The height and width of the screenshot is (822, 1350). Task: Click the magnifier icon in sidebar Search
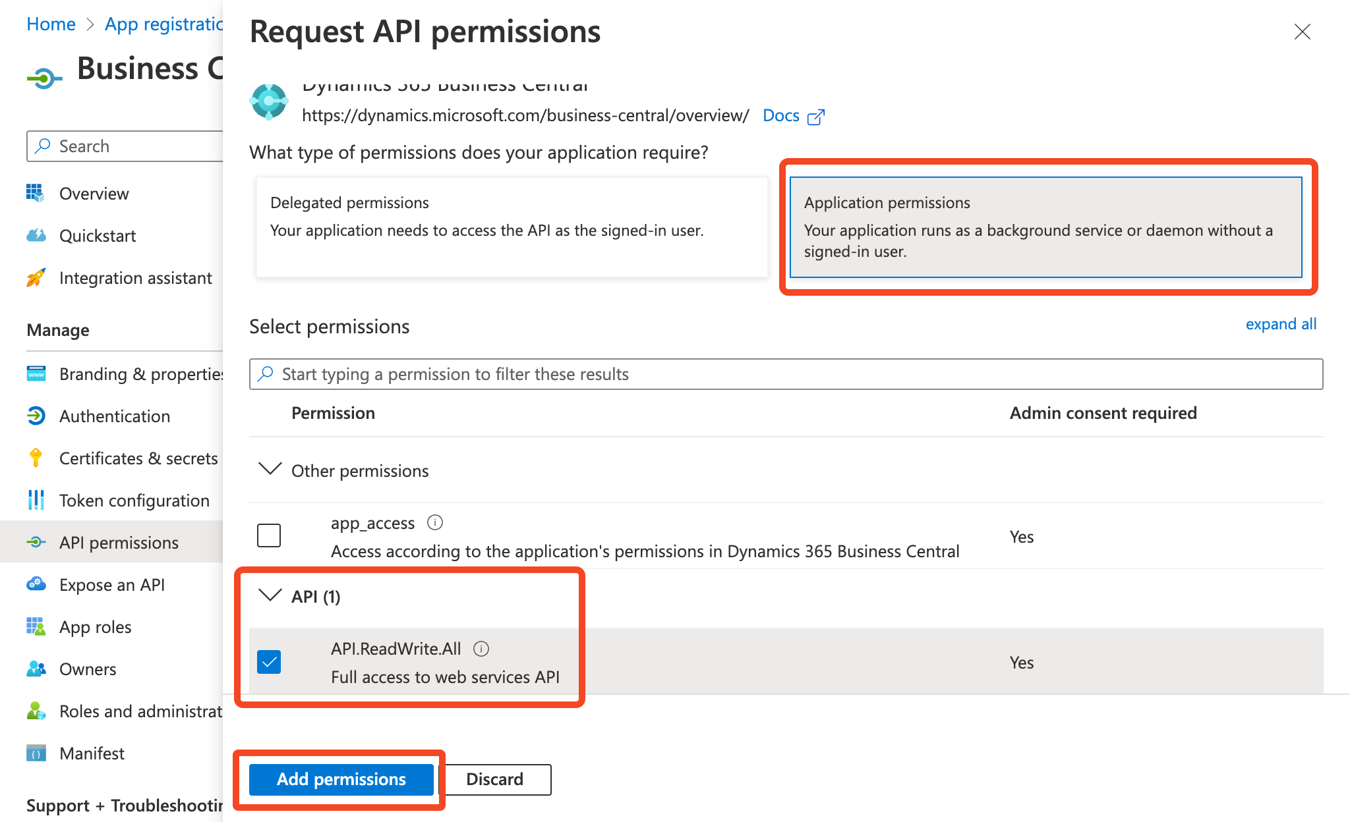point(42,146)
